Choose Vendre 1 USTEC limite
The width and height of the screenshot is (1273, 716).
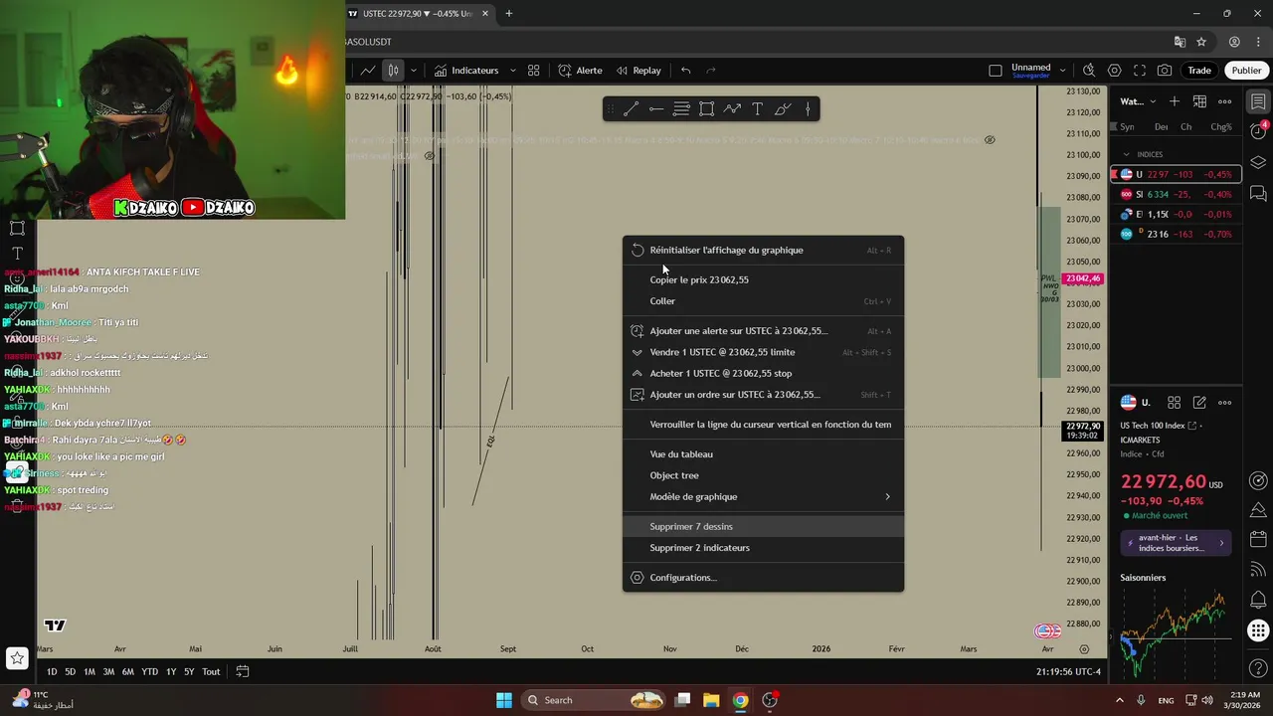(x=763, y=352)
